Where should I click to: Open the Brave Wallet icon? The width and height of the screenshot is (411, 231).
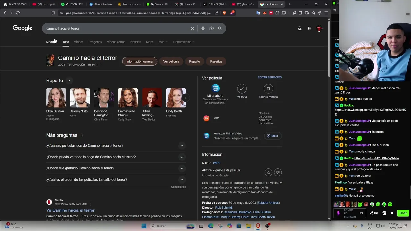tap(307, 13)
